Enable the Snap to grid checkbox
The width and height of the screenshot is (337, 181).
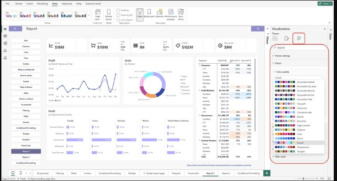tap(118, 15)
